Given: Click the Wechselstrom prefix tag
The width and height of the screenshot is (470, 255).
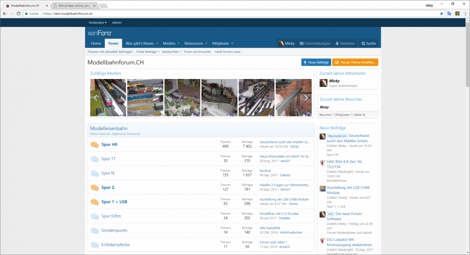Looking at the screenshot, I should click(337, 136).
